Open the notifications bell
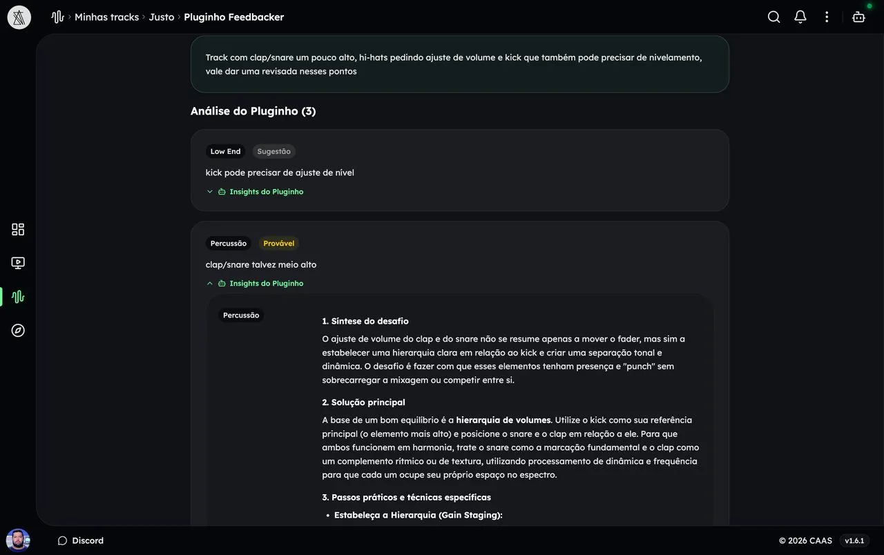The image size is (884, 555). point(800,17)
